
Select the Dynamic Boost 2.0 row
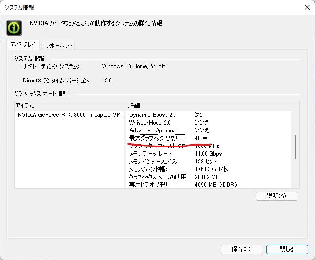(209, 115)
